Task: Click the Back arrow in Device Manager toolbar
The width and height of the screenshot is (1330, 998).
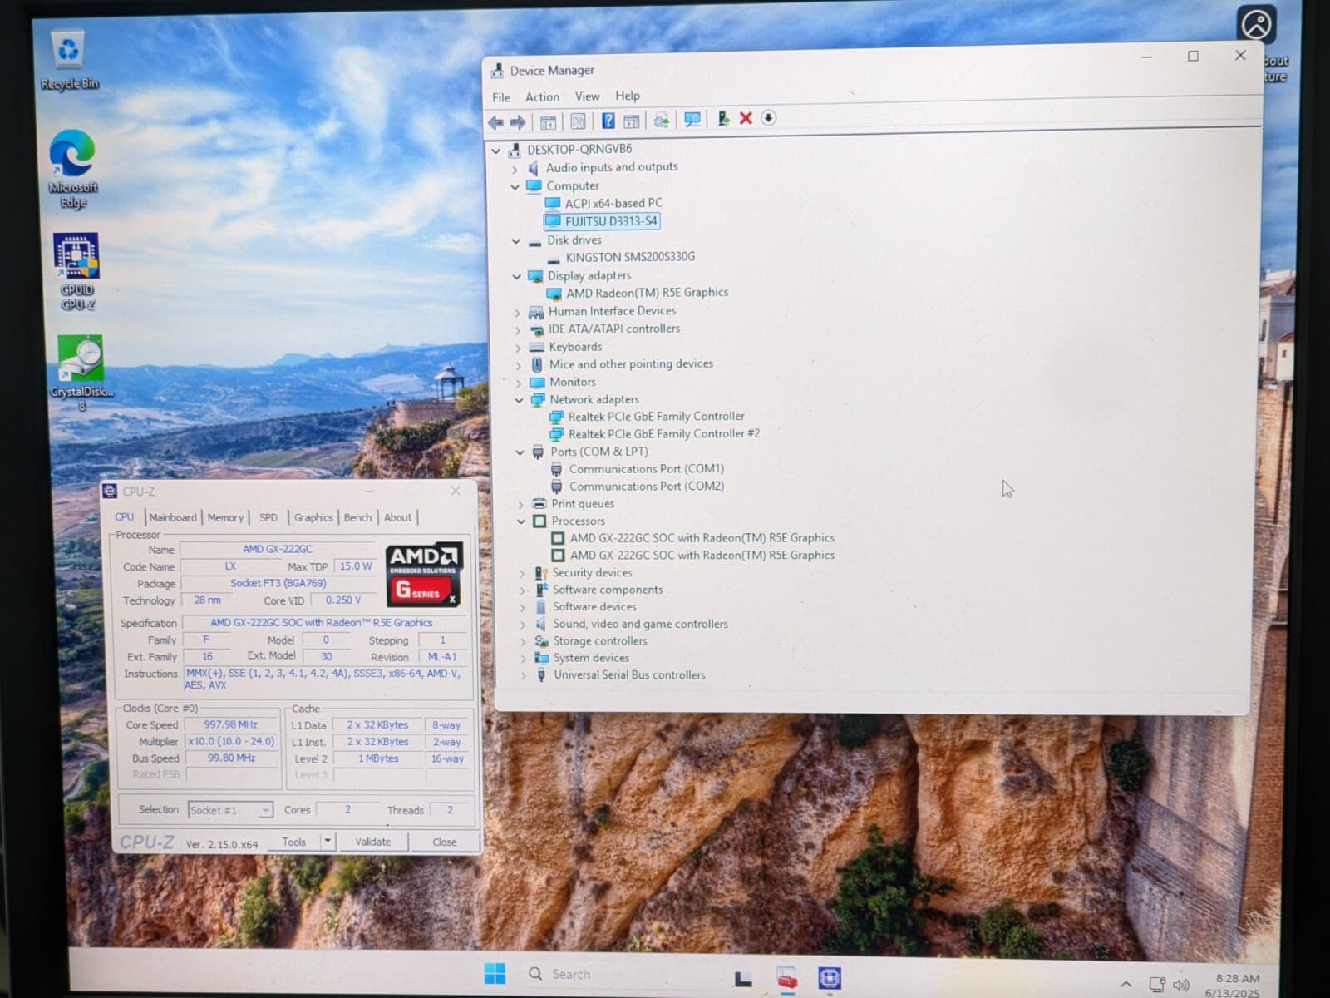Action: tap(495, 122)
